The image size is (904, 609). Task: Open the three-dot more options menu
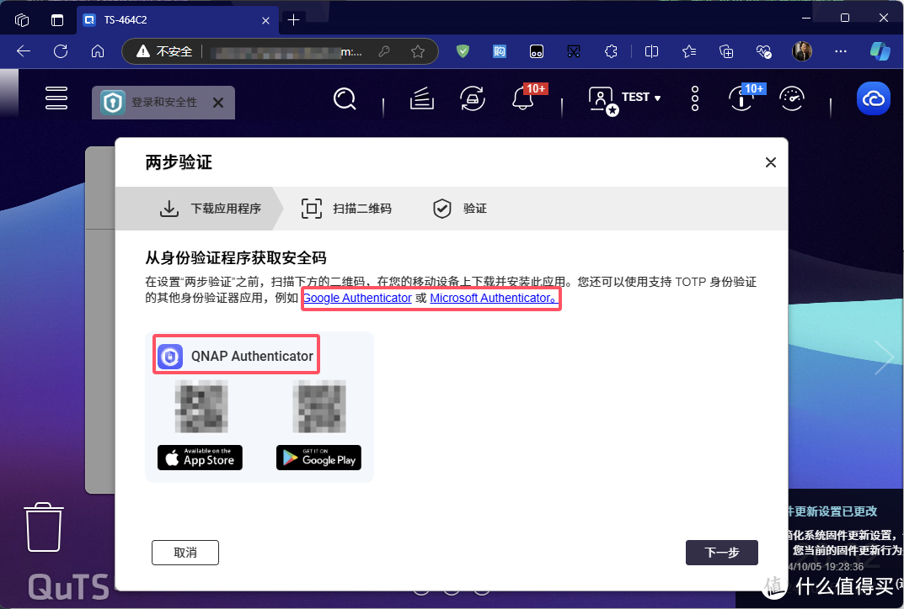point(694,98)
